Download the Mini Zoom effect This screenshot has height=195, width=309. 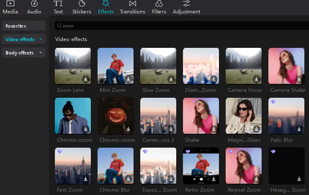(128, 79)
